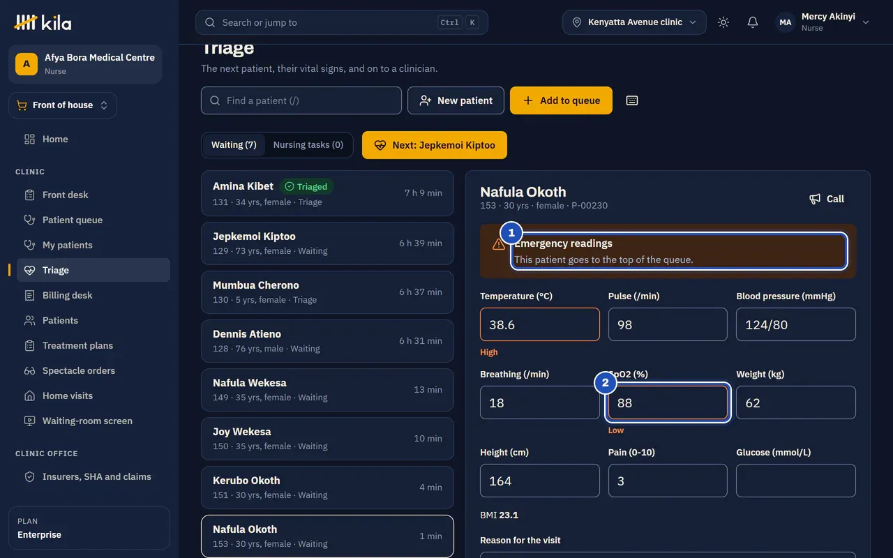Click Next: Jepkemoi Kiptoo button

(435, 145)
